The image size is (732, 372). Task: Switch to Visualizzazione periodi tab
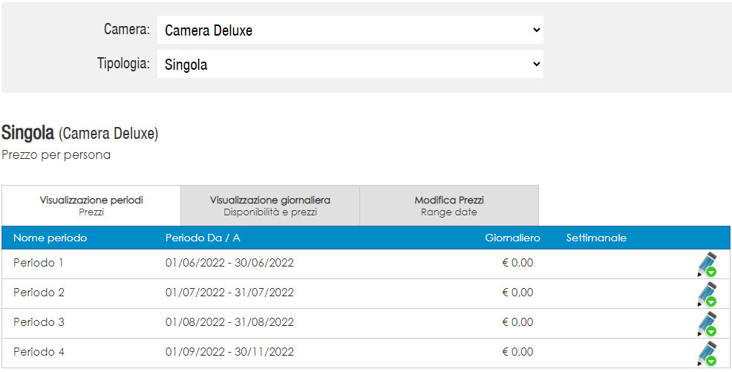click(x=91, y=206)
